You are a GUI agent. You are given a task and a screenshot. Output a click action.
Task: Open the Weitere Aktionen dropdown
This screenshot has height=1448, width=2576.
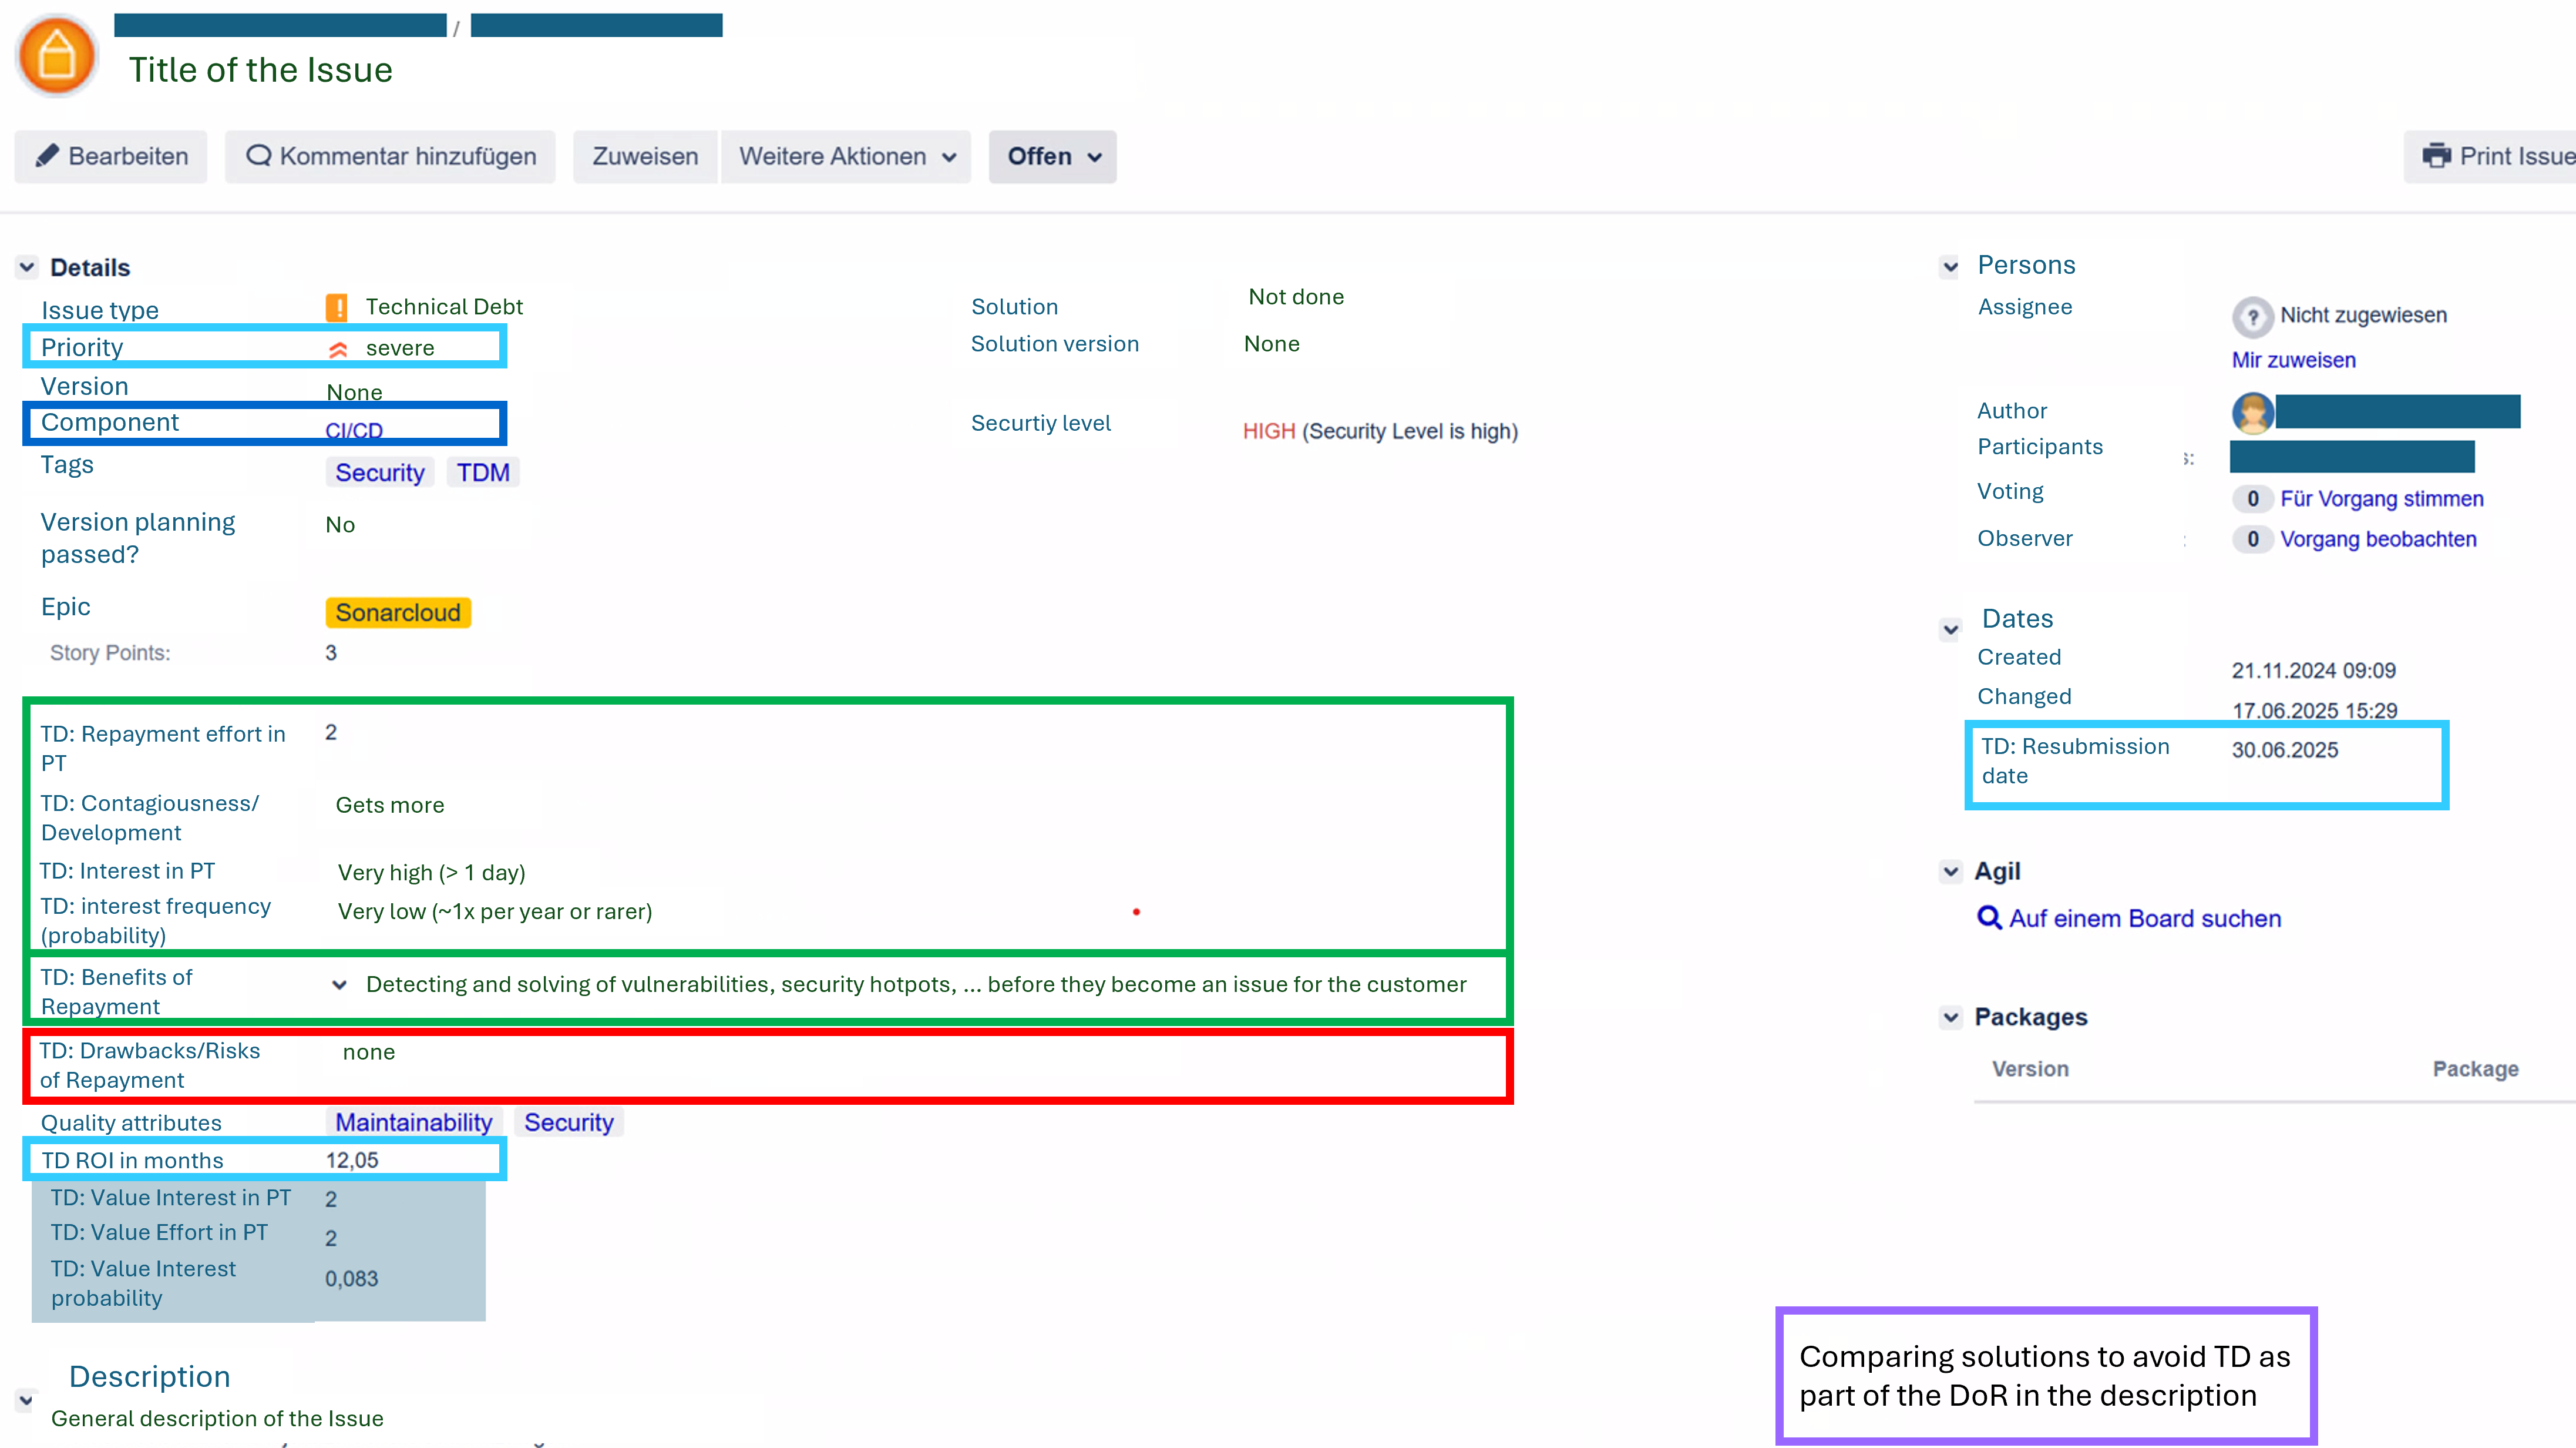pyautogui.click(x=846, y=156)
